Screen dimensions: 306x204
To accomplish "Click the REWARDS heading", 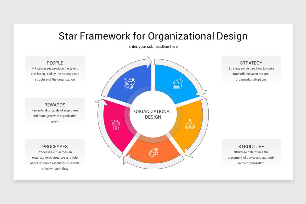I will pos(55,105).
